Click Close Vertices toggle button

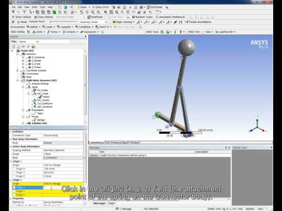click(x=43, y=17)
